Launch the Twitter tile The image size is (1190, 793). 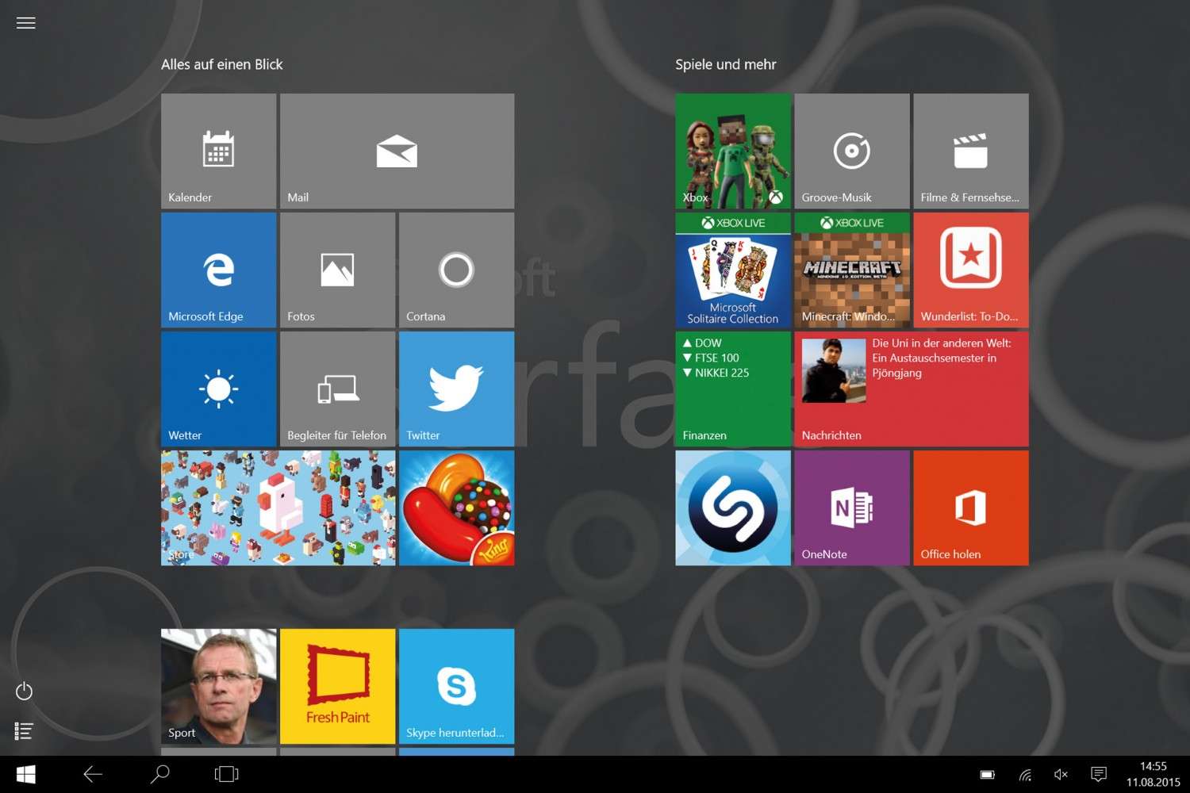[456, 389]
